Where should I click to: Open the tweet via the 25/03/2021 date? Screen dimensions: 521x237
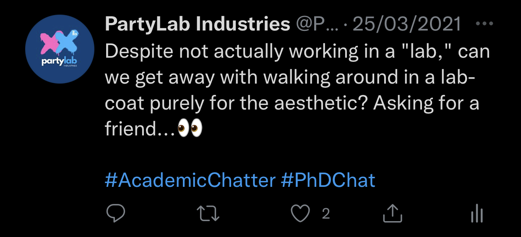pos(406,25)
